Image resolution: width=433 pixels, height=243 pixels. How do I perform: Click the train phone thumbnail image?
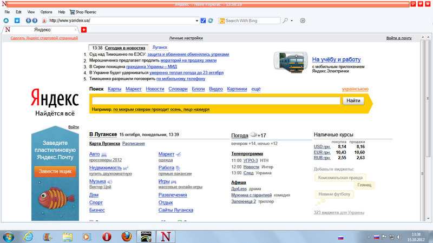click(291, 62)
